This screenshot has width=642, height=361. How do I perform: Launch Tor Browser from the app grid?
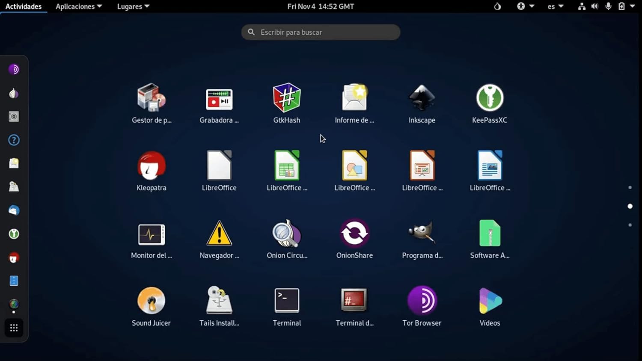click(422, 301)
